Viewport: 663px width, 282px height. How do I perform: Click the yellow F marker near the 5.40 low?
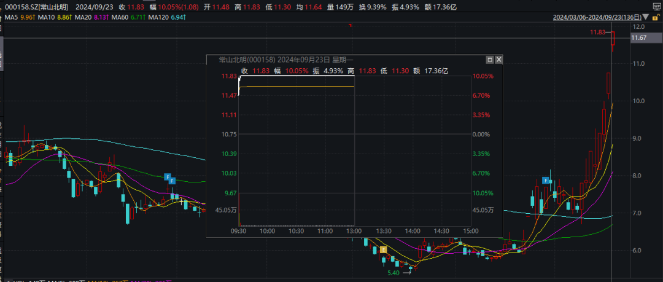pyautogui.click(x=384, y=249)
